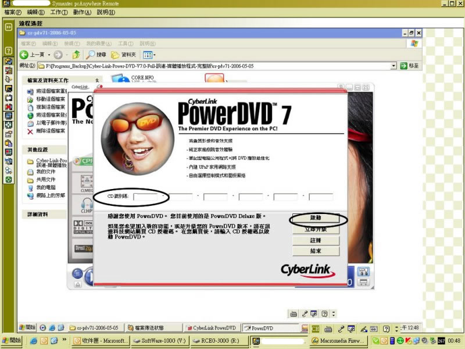Switch to the 收件匣 - Microsoft taskbar button
Image resolution: width=465 pixels, height=349 pixels.
(101, 341)
